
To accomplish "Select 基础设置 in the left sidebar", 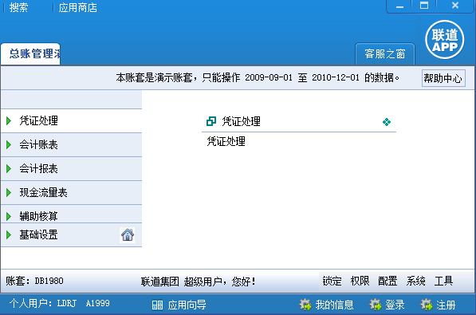I will click(71, 234).
